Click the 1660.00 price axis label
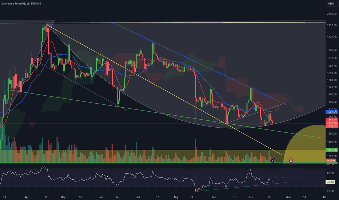 (x=332, y=102)
